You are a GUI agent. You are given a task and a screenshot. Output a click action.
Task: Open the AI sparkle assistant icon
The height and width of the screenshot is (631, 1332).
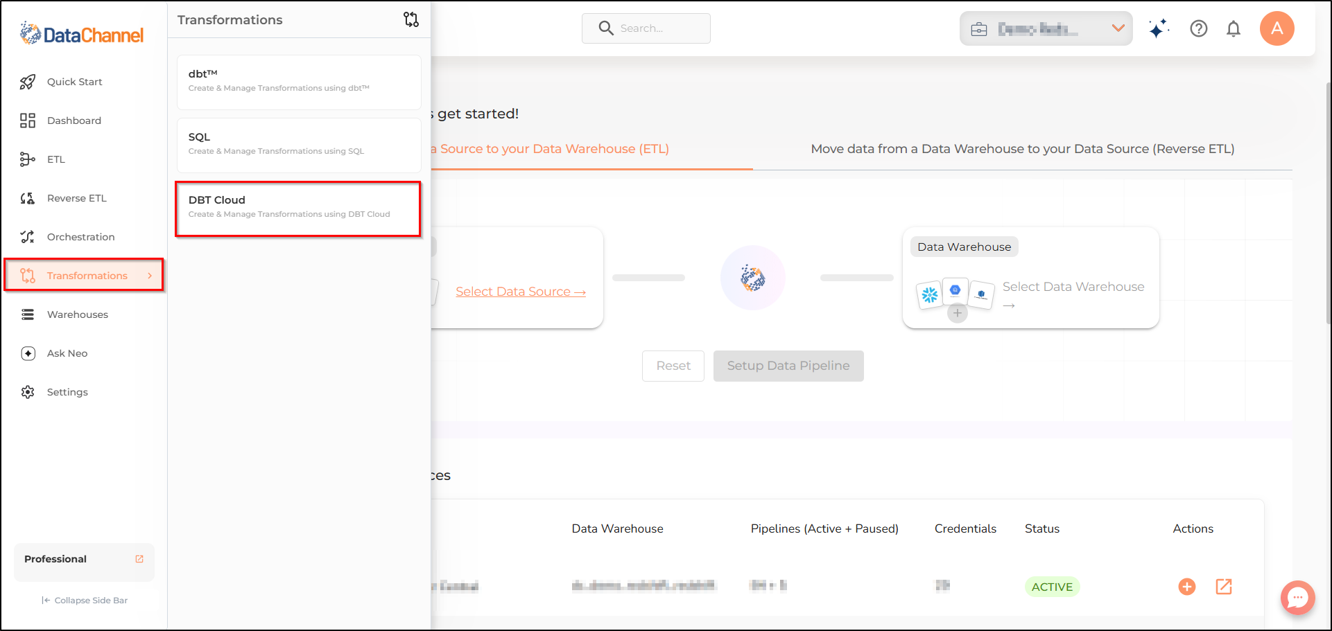point(1159,28)
